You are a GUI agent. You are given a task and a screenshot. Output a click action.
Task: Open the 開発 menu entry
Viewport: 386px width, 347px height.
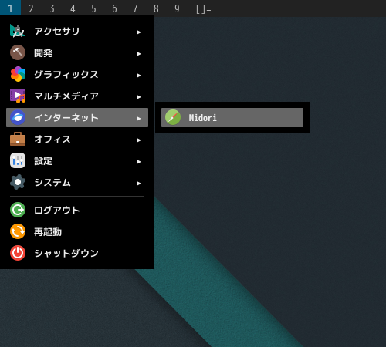point(77,52)
